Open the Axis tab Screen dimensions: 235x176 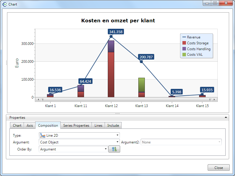(30, 126)
